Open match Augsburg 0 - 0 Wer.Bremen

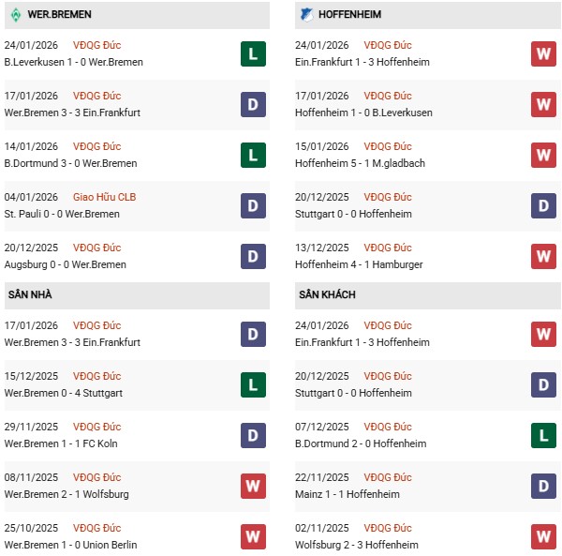pos(63,264)
